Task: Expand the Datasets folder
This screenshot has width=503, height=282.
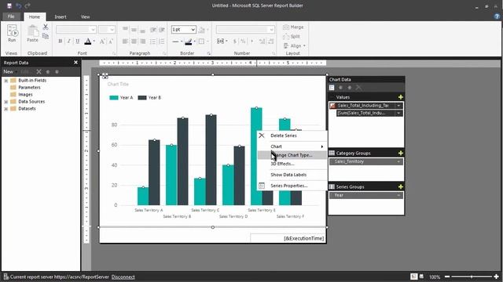Action: click(x=6, y=109)
